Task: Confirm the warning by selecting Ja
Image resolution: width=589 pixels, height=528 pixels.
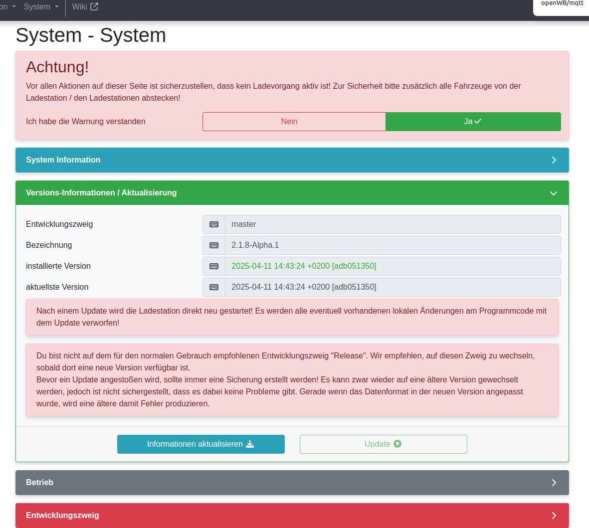Action: pos(473,121)
